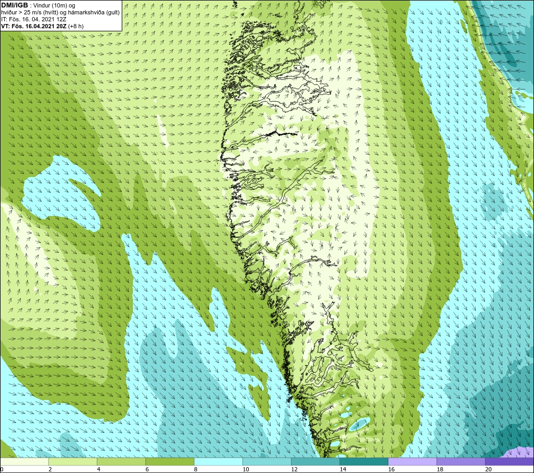
Task: Click the 16–18 m/s lavender legend swatch
Action: [412, 461]
